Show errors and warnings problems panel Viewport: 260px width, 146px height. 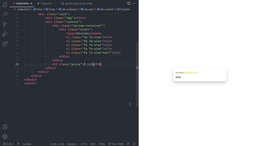[x=8, y=144]
